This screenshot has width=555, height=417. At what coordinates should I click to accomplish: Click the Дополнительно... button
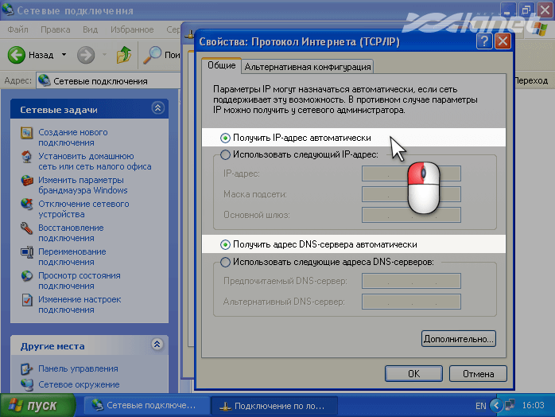pyautogui.click(x=458, y=339)
